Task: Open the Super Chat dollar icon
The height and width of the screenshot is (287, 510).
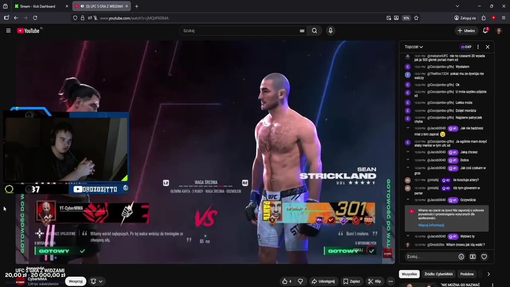Action: click(x=473, y=257)
